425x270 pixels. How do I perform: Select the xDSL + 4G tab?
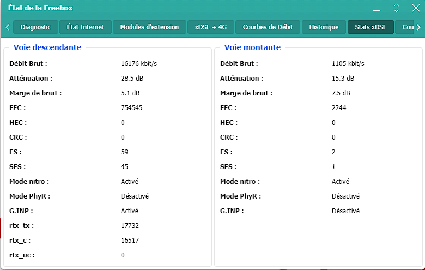[211, 27]
